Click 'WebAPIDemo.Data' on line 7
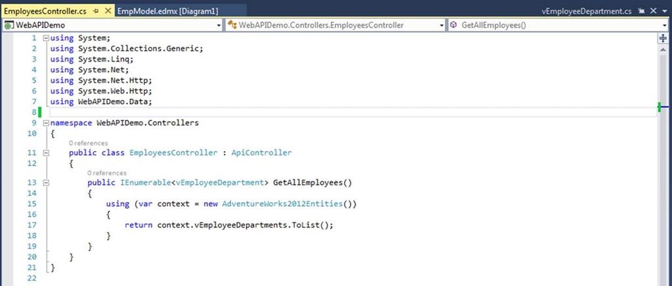The image size is (672, 286). [113, 101]
